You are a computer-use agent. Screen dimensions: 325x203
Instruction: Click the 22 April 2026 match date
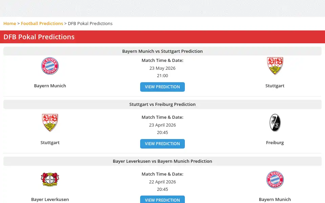pyautogui.click(x=162, y=182)
